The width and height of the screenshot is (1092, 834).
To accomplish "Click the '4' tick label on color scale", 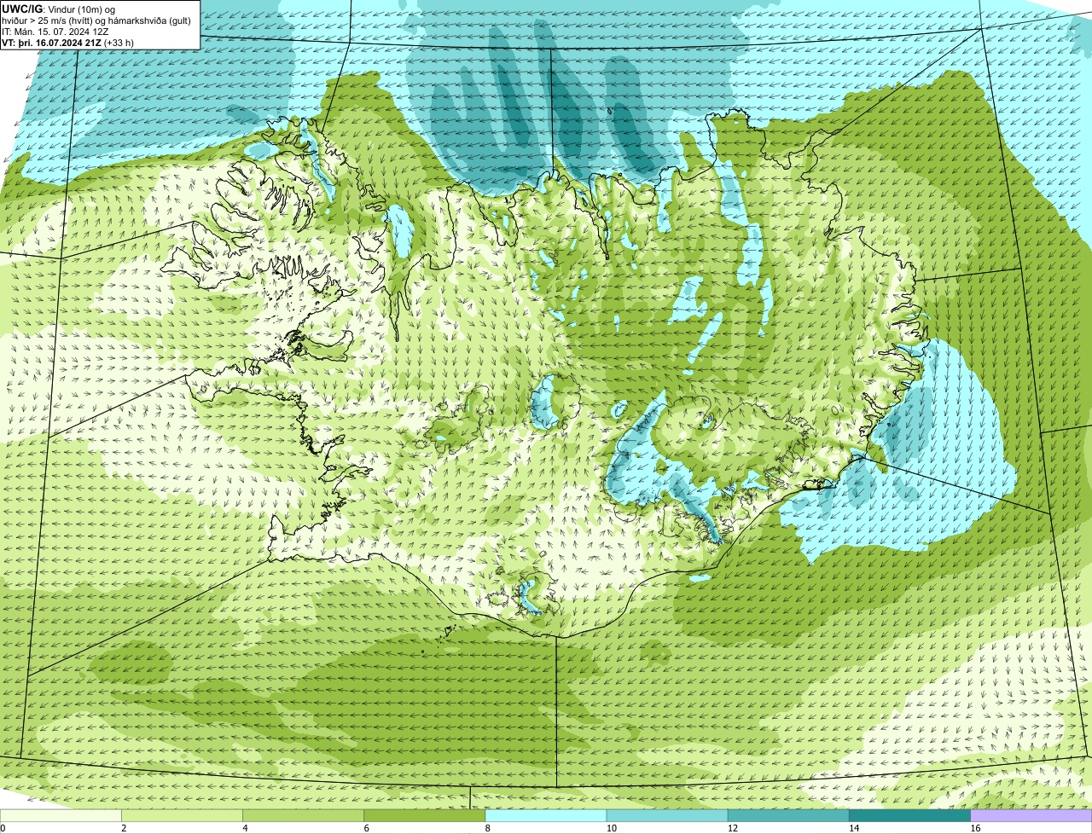I will 245,828.
